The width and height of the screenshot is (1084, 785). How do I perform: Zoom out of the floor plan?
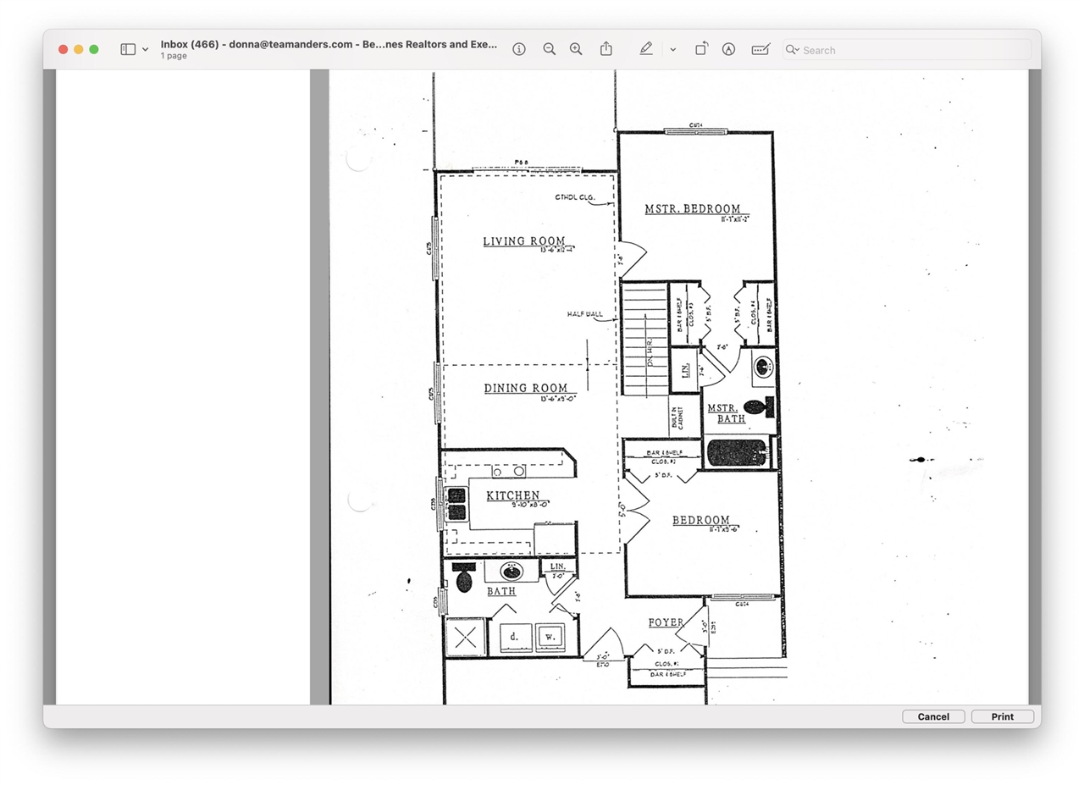(x=549, y=49)
